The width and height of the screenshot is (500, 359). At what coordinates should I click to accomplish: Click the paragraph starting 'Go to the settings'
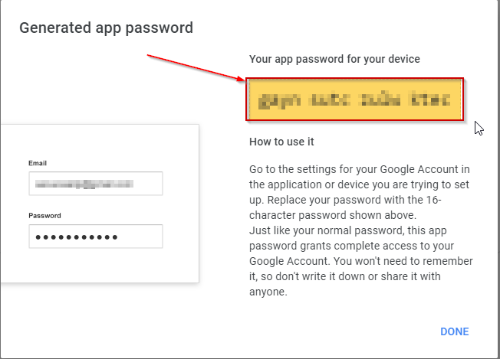(x=359, y=168)
